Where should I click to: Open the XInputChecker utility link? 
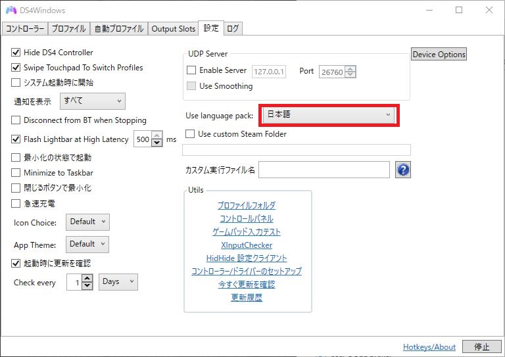coord(247,245)
